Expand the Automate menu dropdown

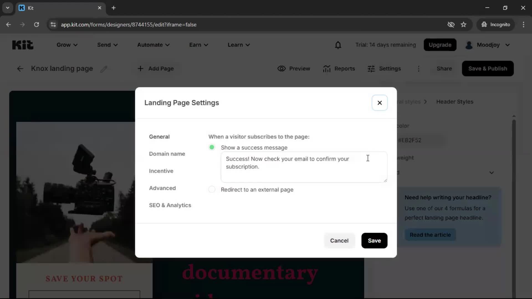(x=153, y=45)
